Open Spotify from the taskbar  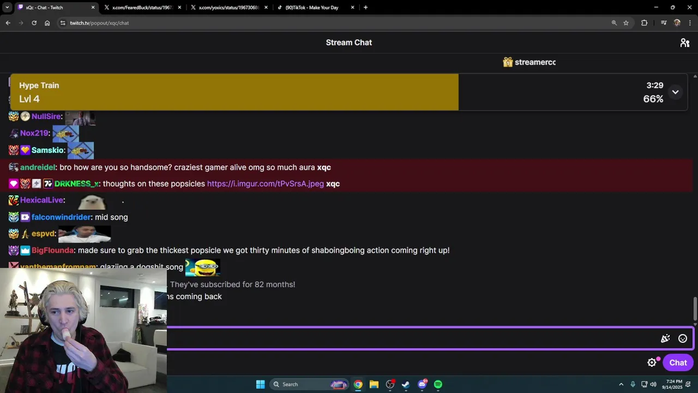click(438, 384)
